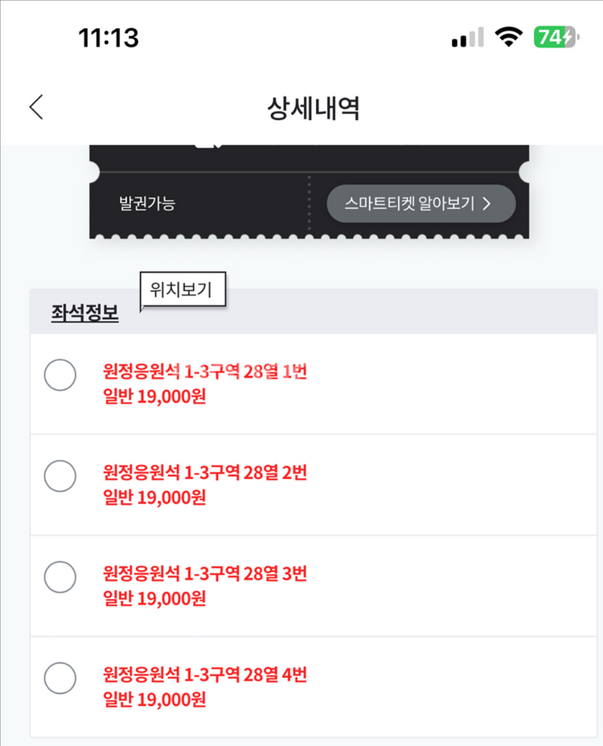Tap the chevron on 스마트티켓 알아보기
The image size is (603, 746).
pyautogui.click(x=486, y=203)
